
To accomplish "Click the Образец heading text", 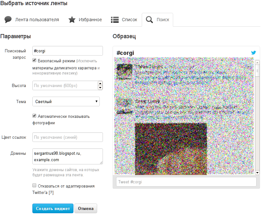I will [x=124, y=36].
